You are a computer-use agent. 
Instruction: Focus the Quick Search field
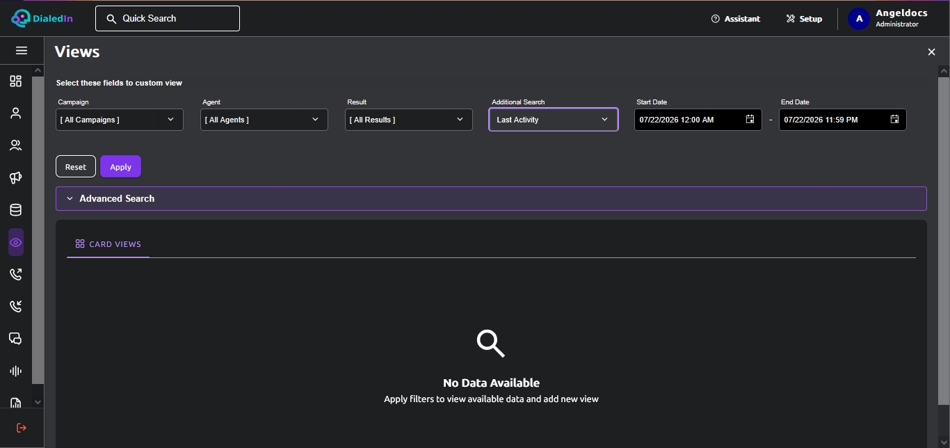coord(168,19)
